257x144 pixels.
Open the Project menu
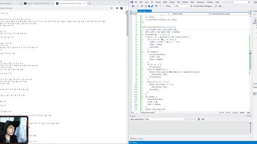click(x=158, y=2)
